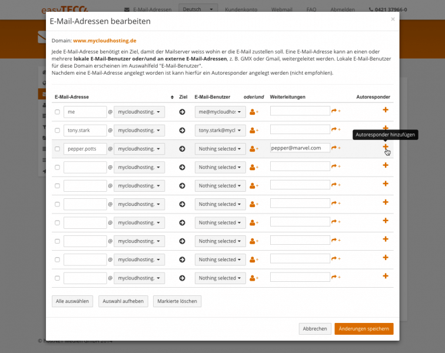Check the box for the me address
The height and width of the screenshot is (353, 445).
click(x=57, y=112)
